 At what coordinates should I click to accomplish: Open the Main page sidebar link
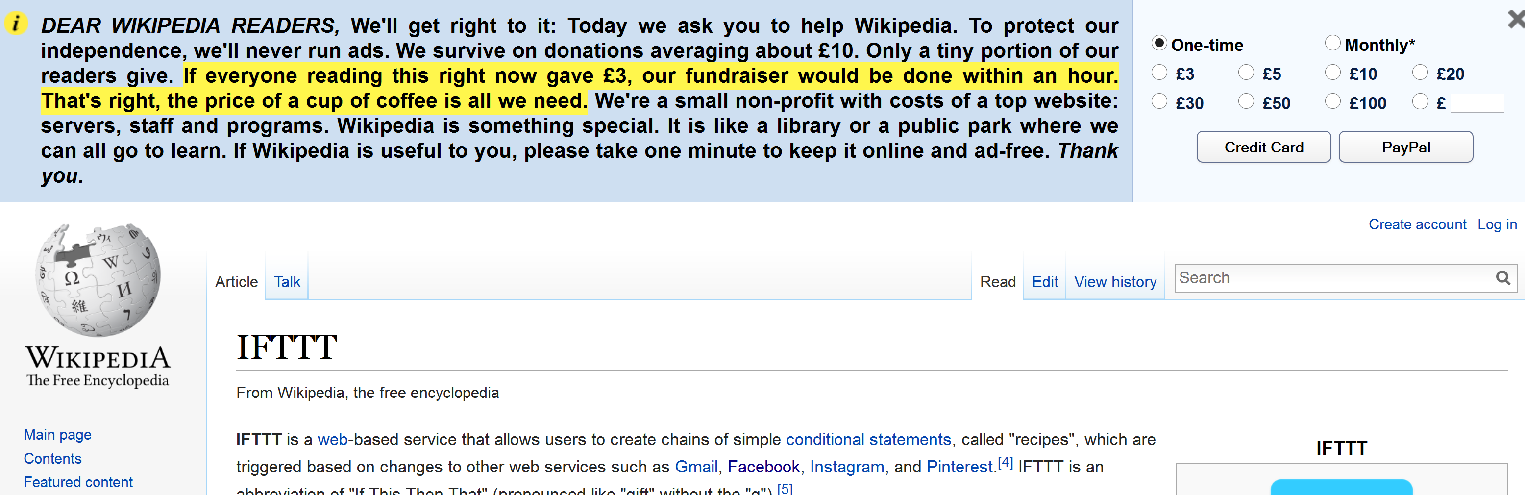pyautogui.click(x=57, y=435)
